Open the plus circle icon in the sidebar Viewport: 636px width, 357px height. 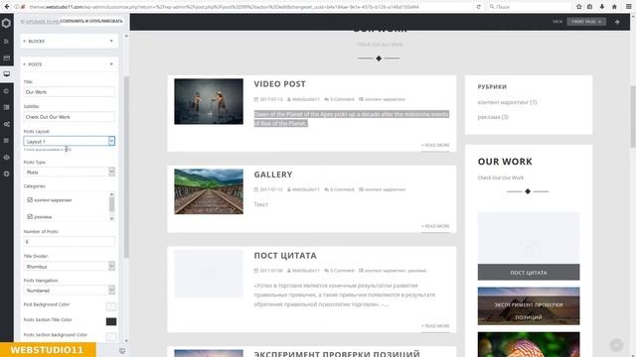[7, 174]
